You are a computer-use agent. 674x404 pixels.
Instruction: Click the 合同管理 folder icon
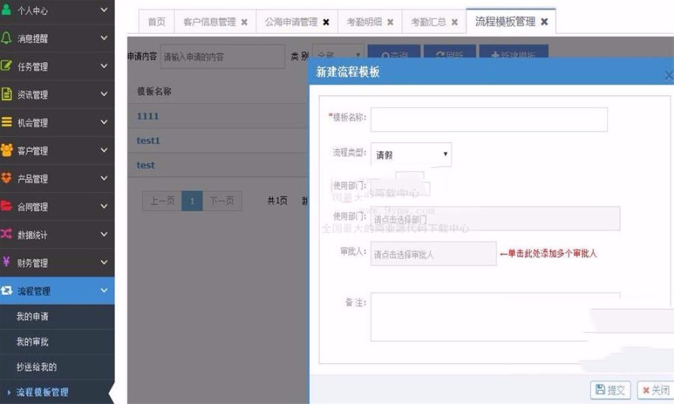pyautogui.click(x=7, y=206)
